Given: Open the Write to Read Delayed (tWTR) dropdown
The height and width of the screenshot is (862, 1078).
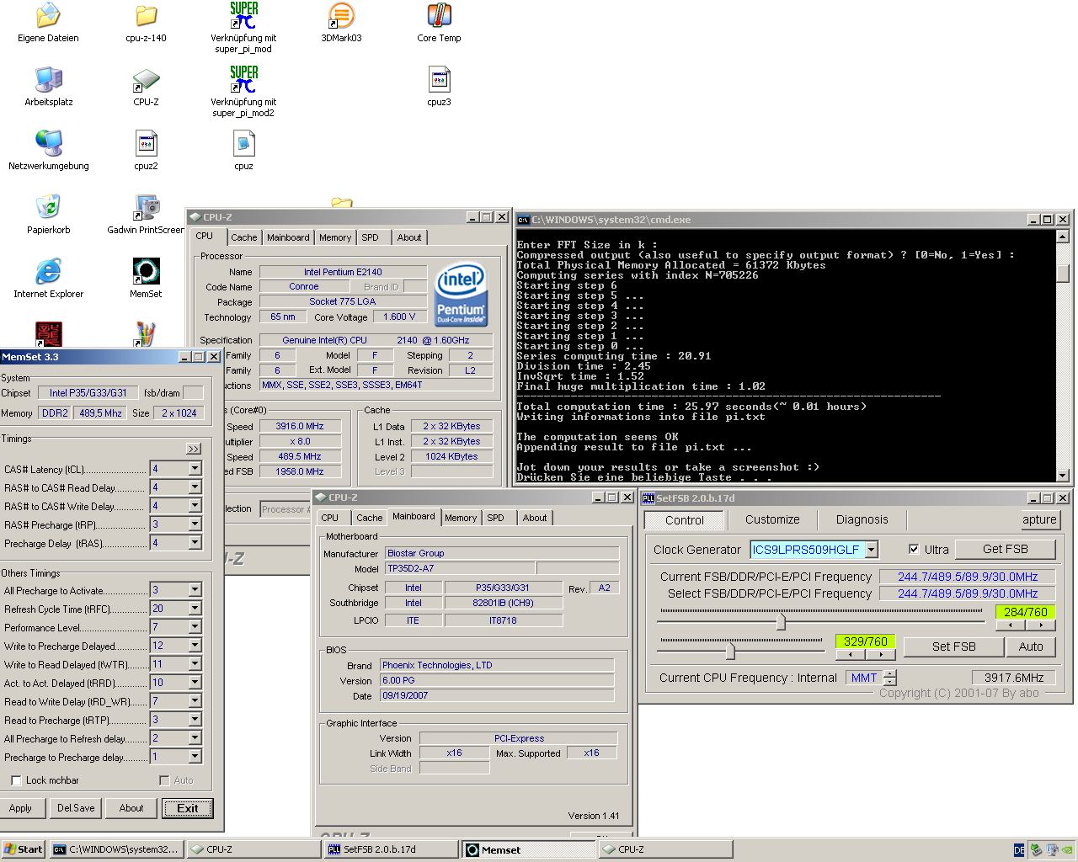Looking at the screenshot, I should point(195,664).
